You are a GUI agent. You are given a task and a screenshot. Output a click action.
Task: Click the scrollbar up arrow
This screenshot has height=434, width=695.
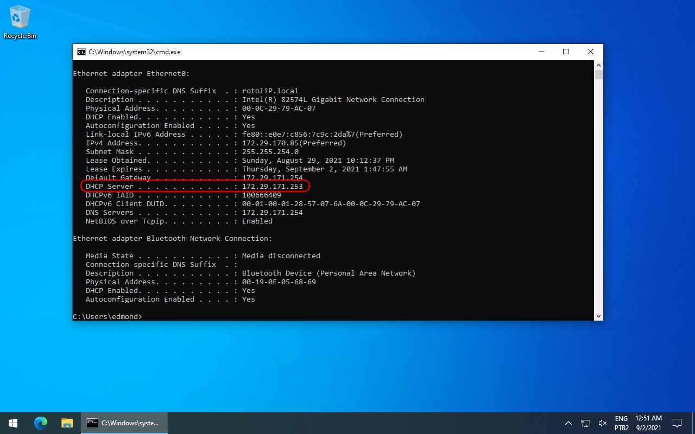(x=598, y=64)
